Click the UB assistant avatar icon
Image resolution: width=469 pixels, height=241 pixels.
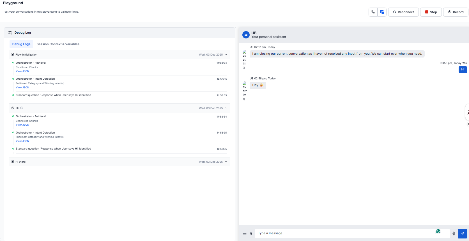click(246, 35)
